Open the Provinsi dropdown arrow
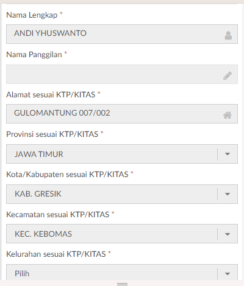This screenshot has height=286, width=244. pos(228,154)
